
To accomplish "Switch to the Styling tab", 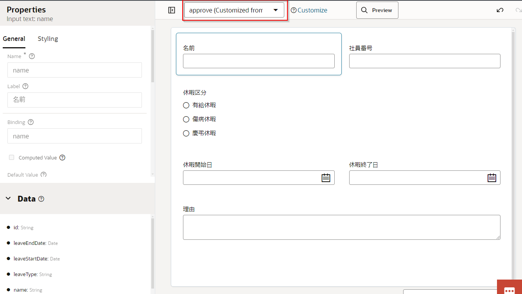I will 48,39.
